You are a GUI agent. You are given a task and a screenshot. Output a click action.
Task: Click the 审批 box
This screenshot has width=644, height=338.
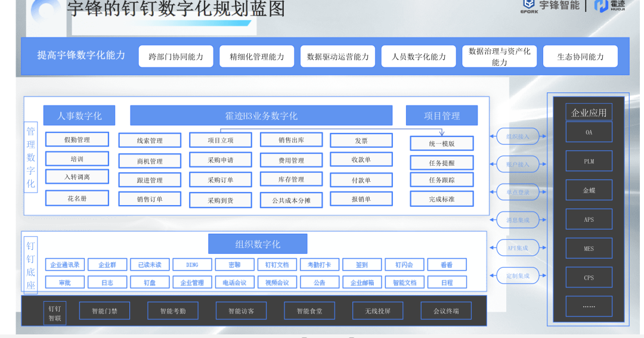[65, 283]
